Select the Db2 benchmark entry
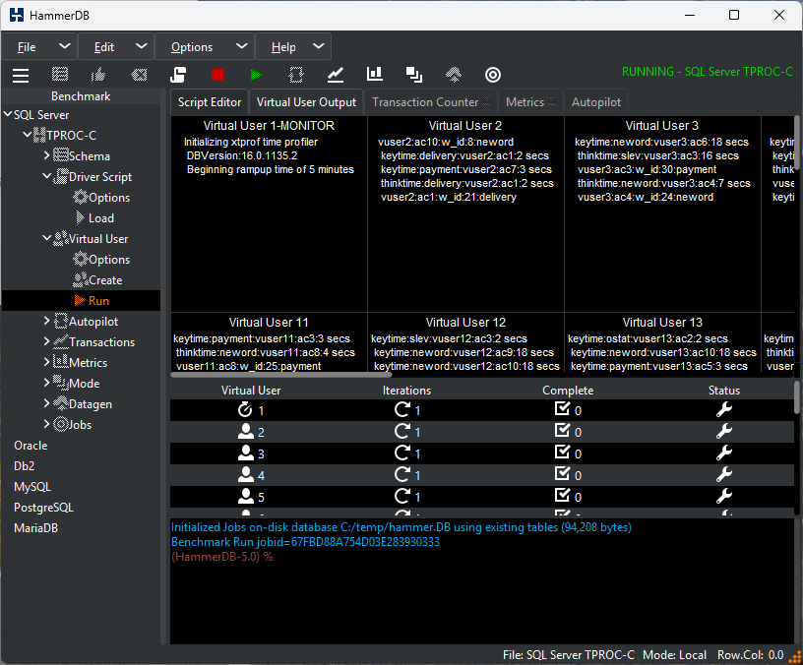Image resolution: width=803 pixels, height=665 pixels. 24,466
